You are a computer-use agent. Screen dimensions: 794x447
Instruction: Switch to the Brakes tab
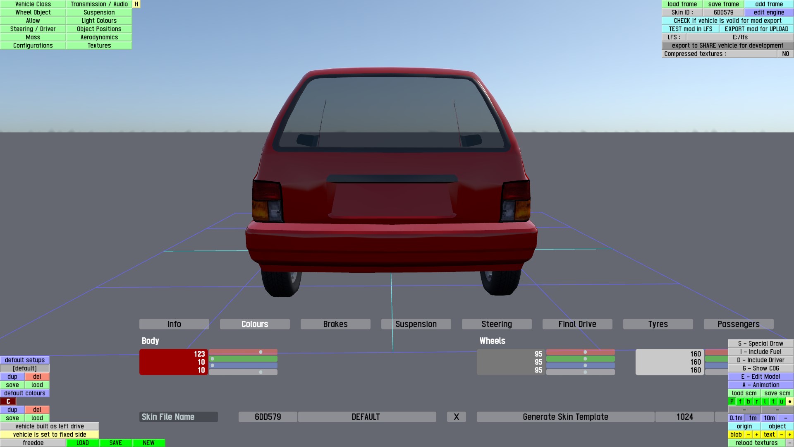(335, 324)
